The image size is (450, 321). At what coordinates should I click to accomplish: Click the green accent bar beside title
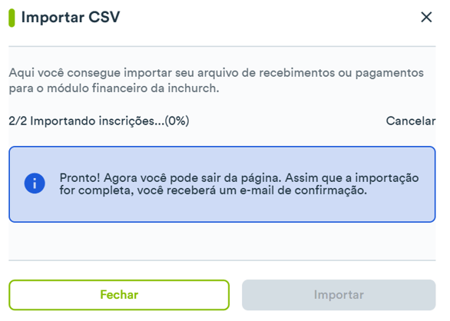tap(12, 18)
